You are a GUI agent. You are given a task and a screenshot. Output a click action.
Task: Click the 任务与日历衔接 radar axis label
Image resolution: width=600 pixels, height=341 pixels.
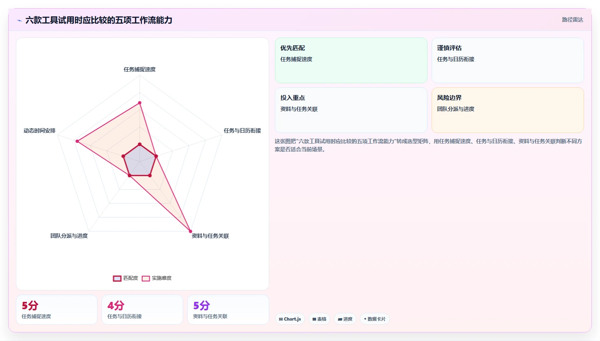pos(242,131)
